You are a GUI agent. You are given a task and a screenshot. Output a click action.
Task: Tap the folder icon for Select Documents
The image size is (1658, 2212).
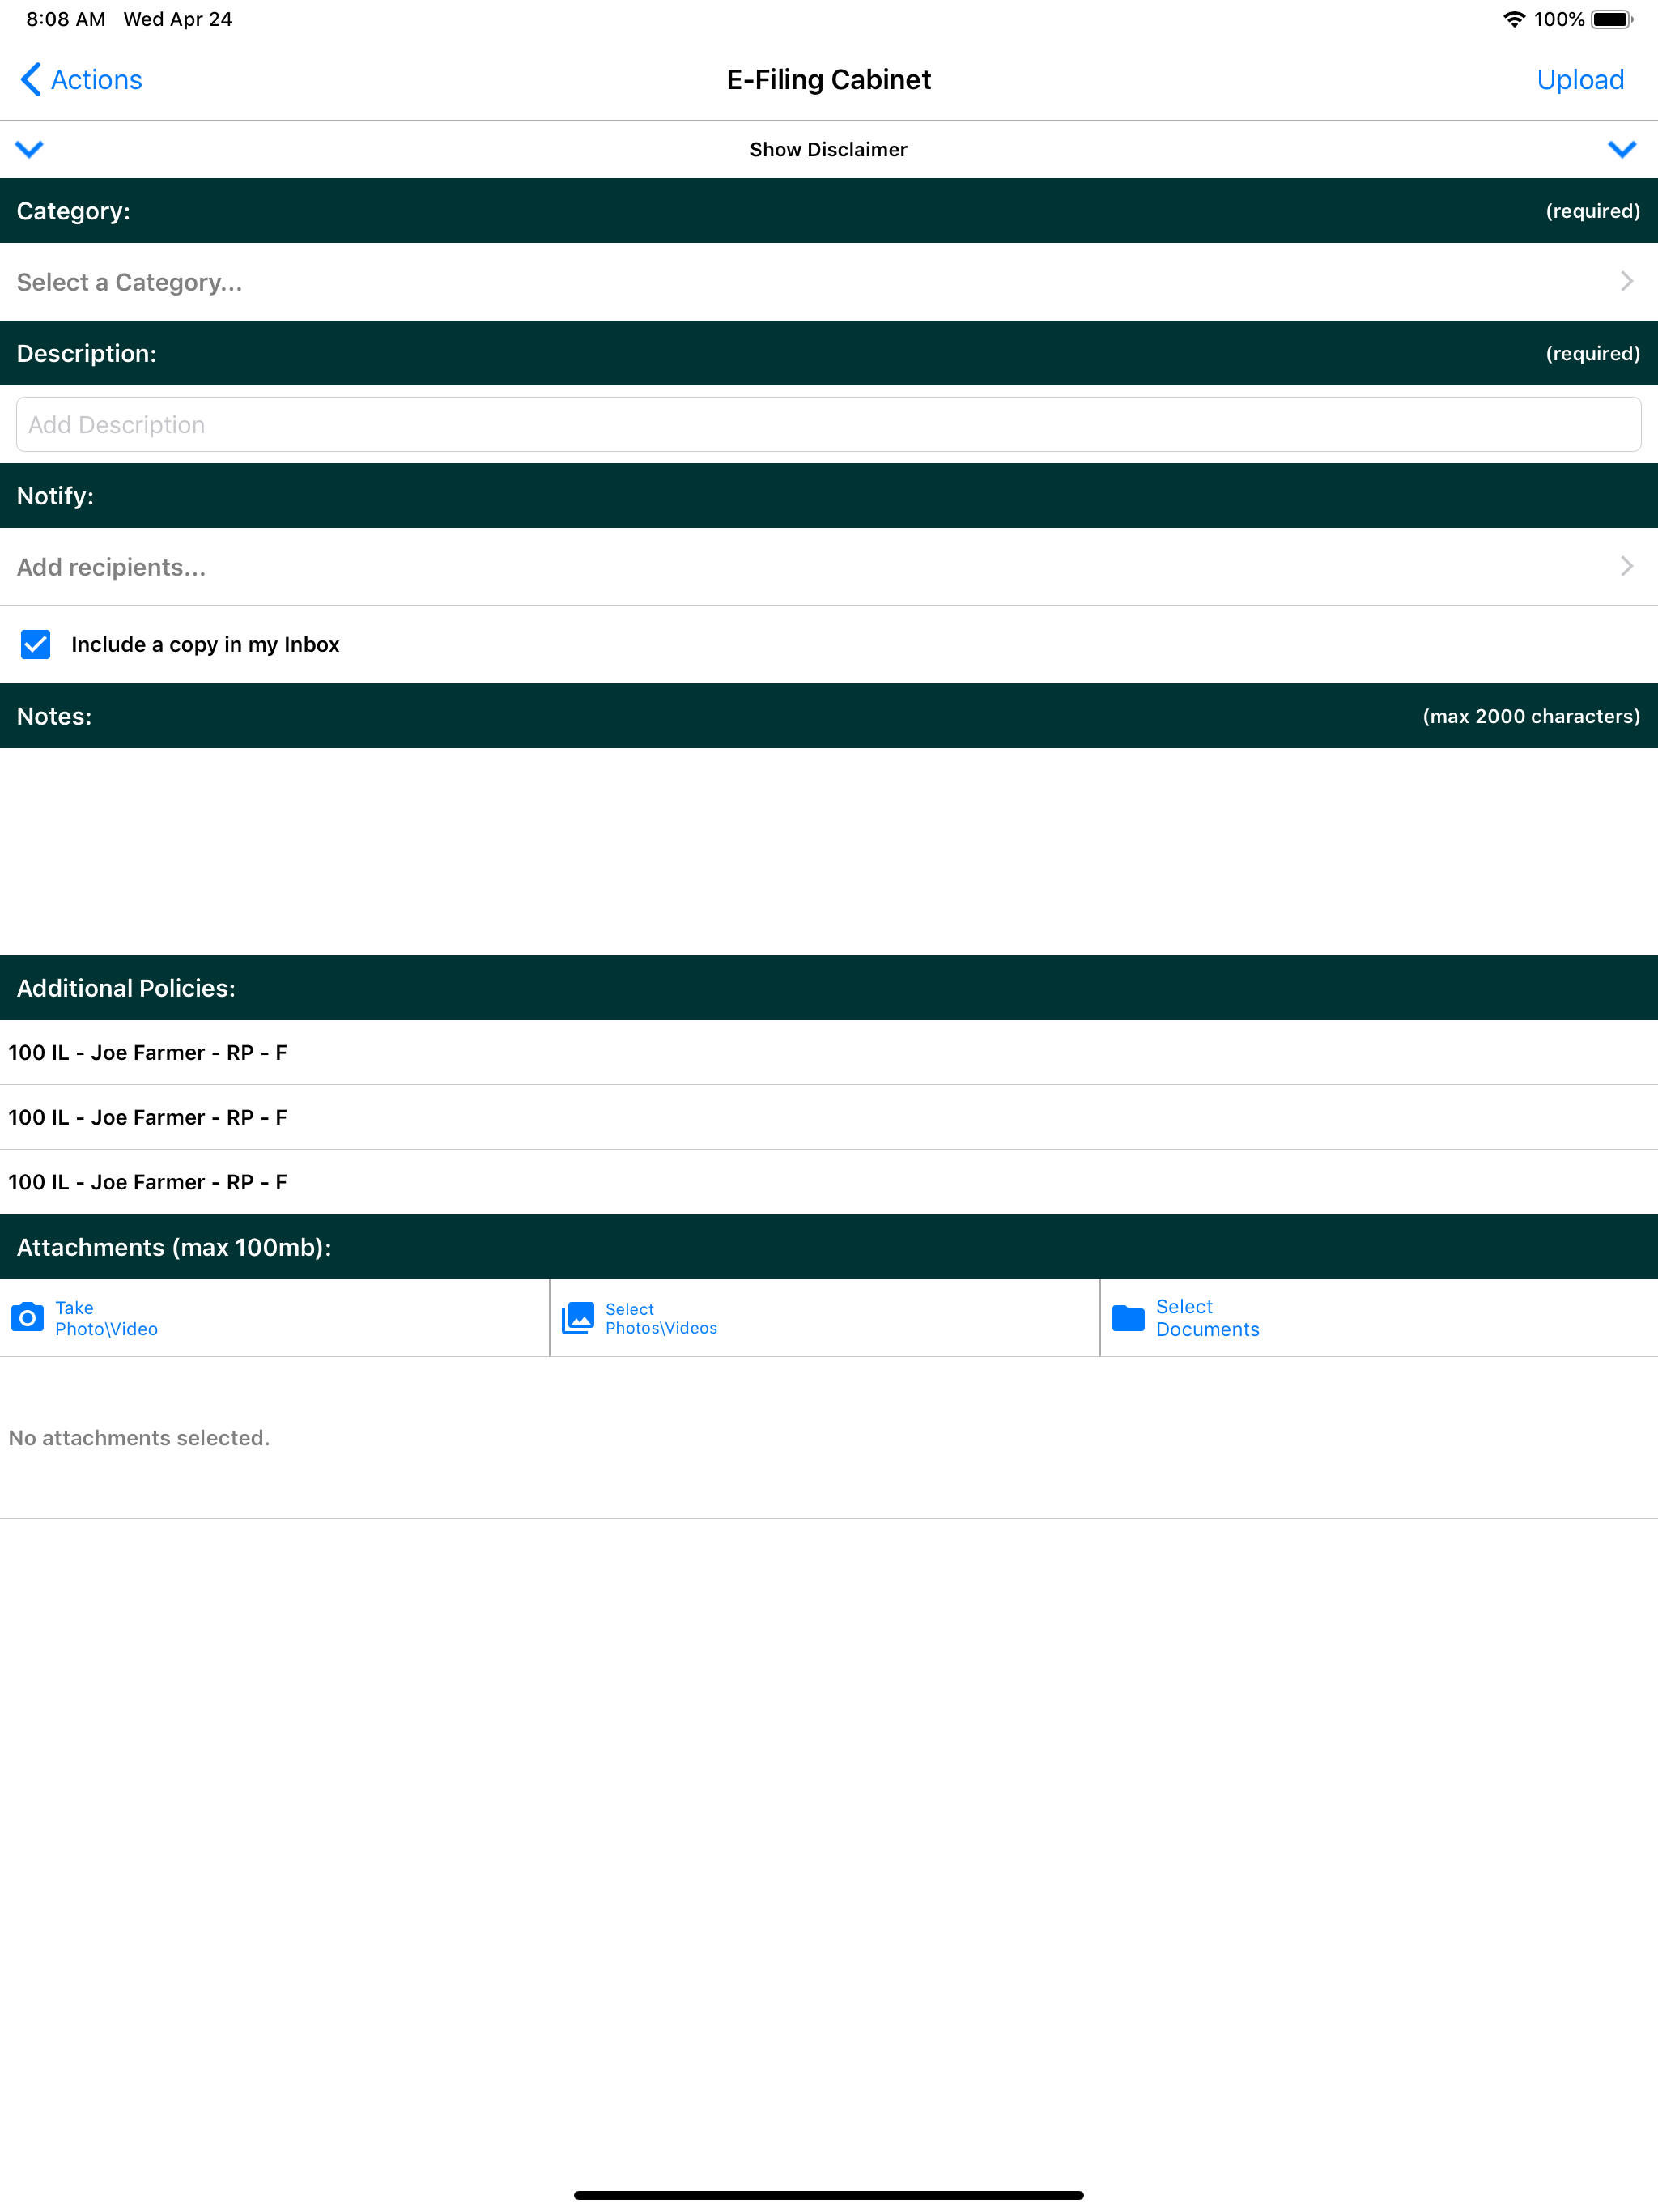coord(1128,1317)
